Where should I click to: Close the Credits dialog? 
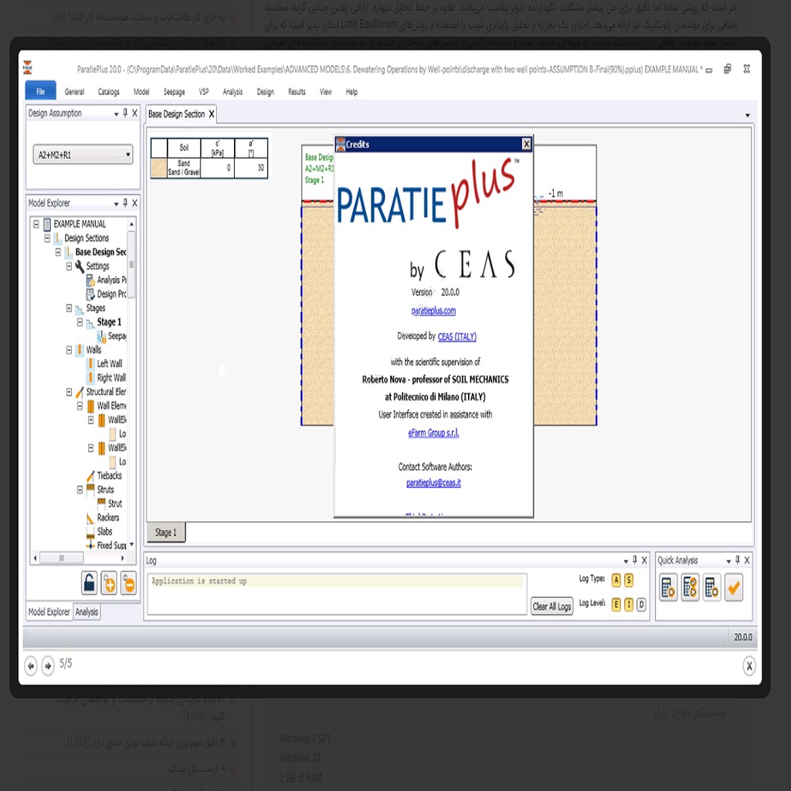pyautogui.click(x=526, y=144)
